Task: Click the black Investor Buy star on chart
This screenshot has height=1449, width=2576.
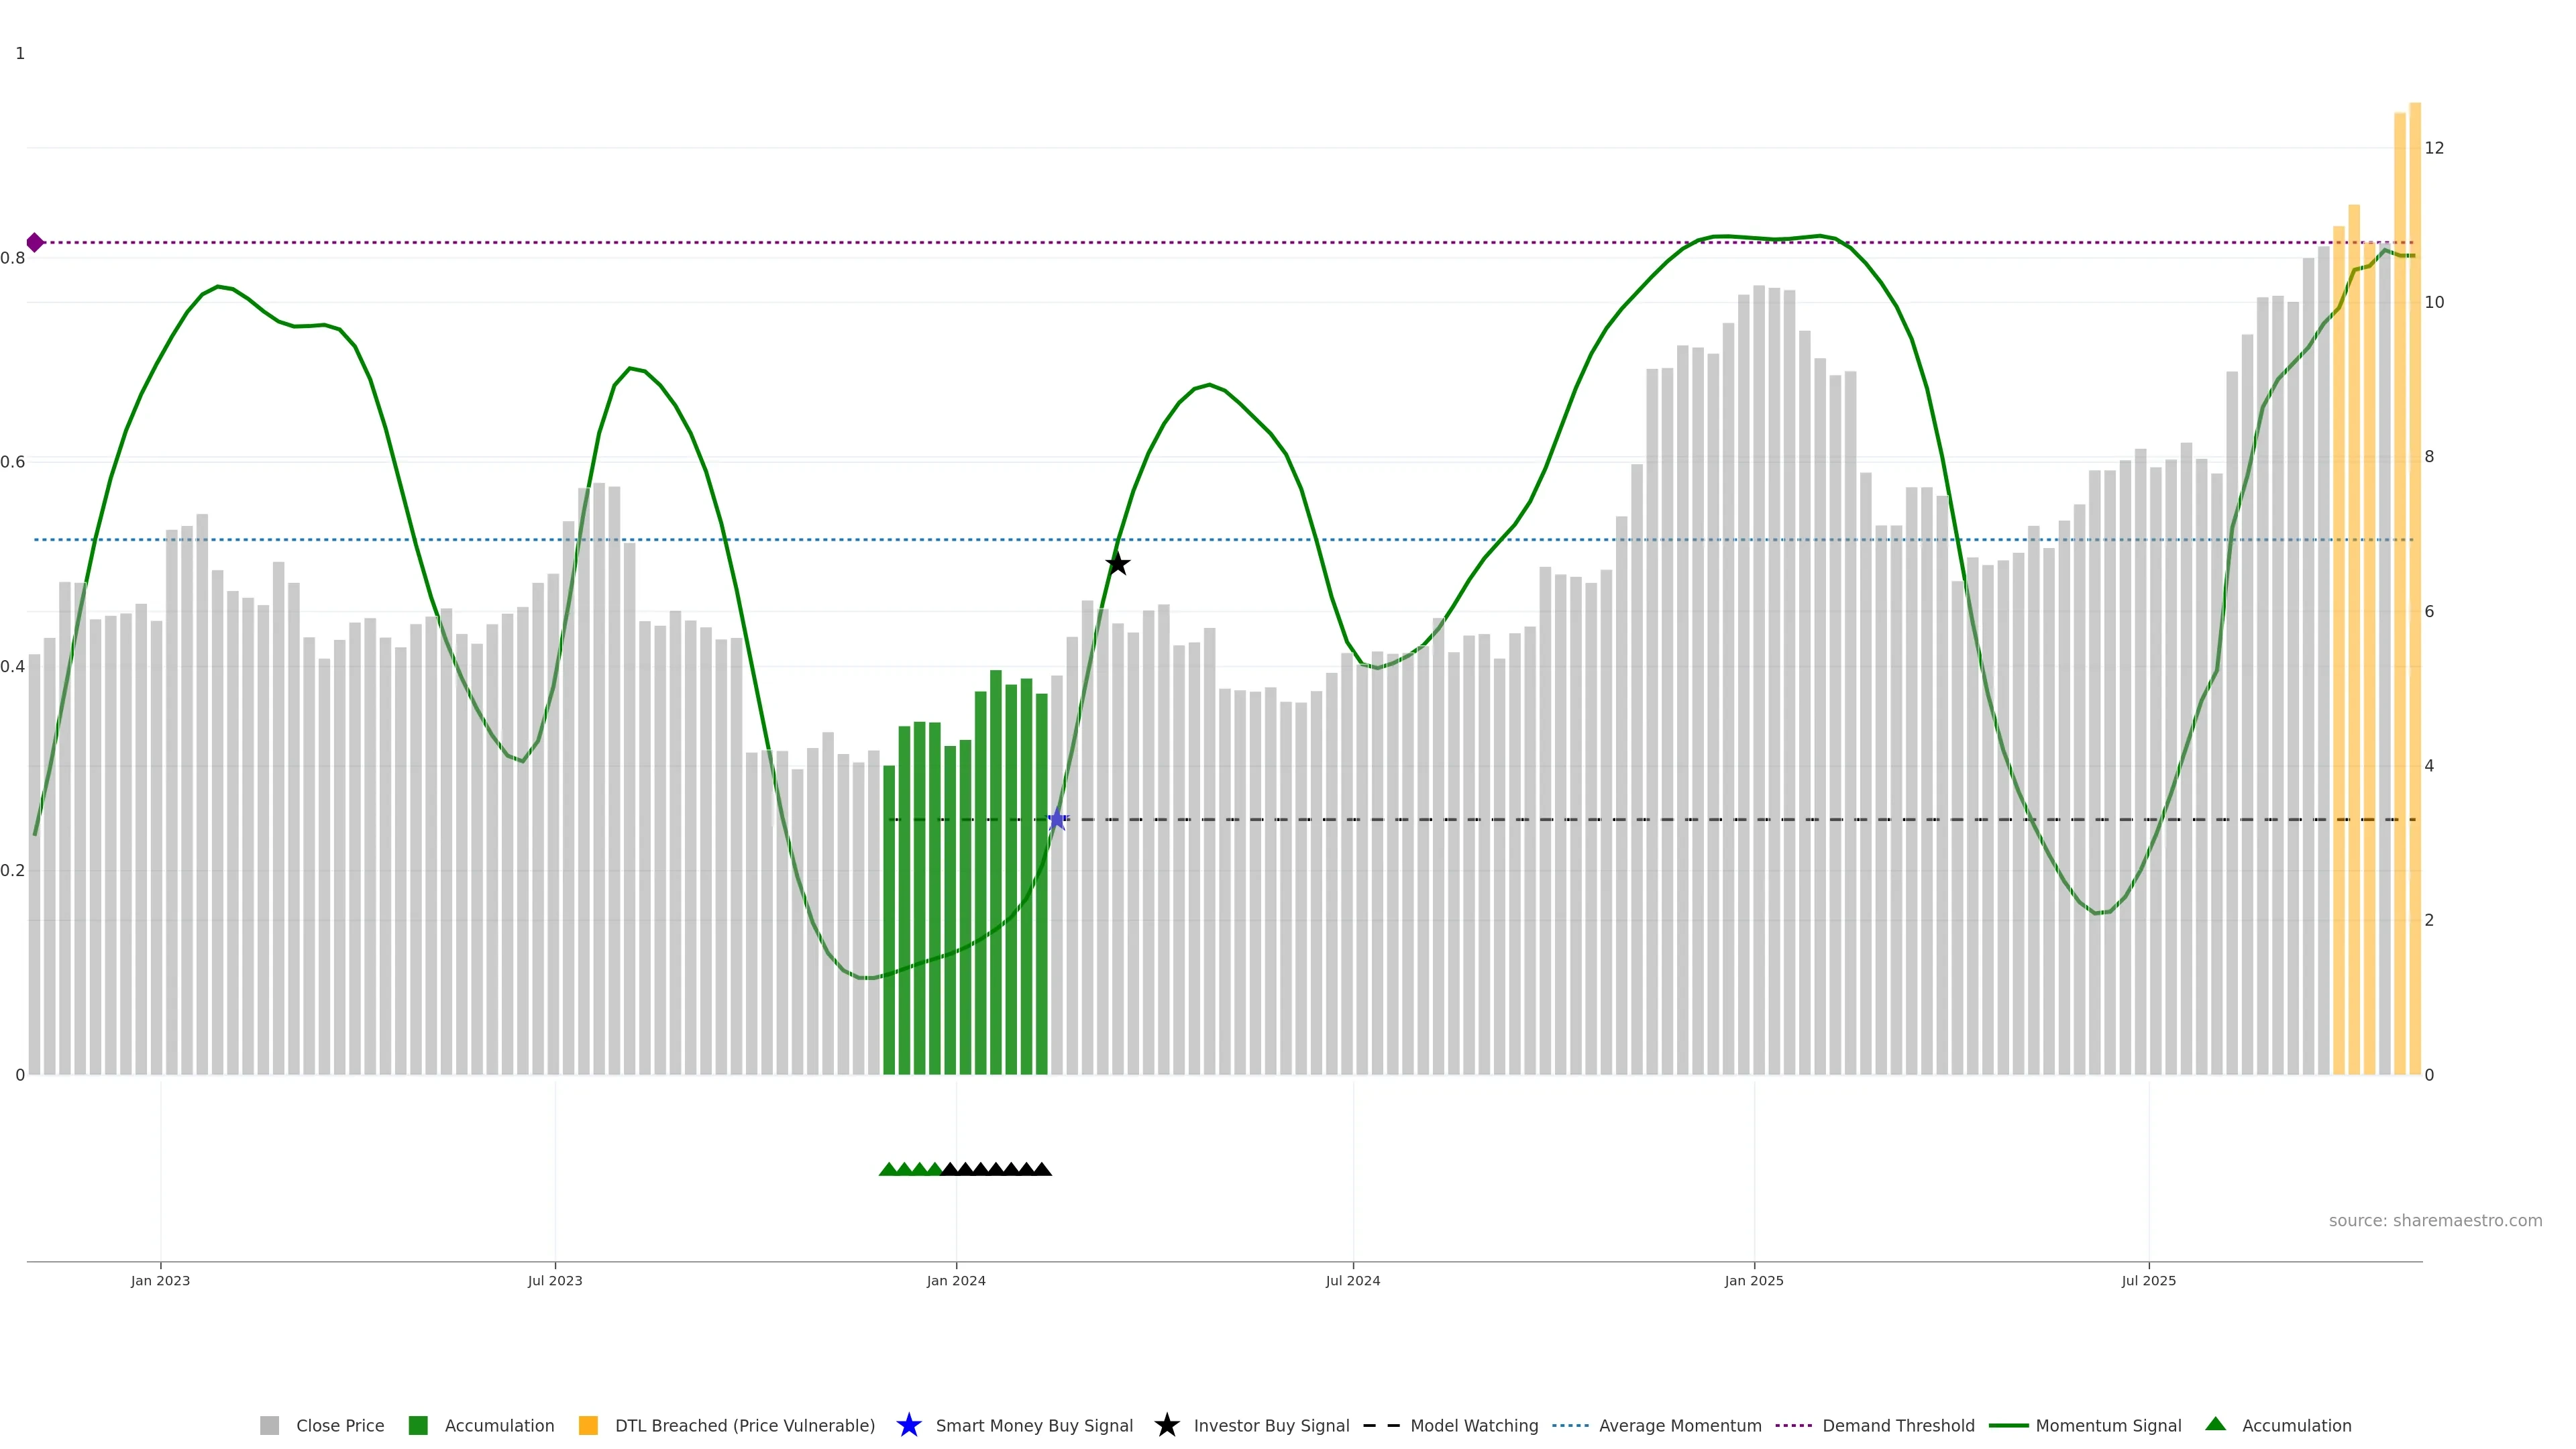Action: [1118, 564]
